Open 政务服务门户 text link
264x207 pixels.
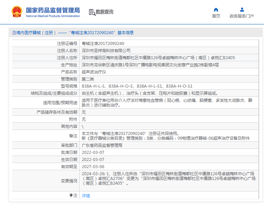[242, 16]
